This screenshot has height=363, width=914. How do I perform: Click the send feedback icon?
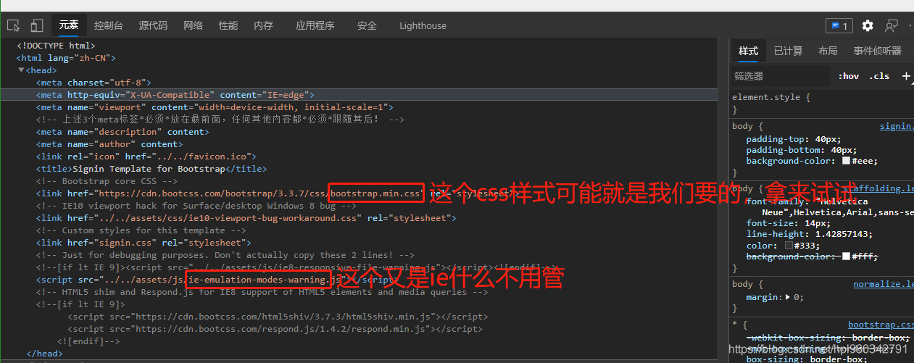click(x=892, y=25)
